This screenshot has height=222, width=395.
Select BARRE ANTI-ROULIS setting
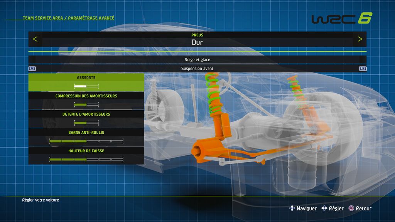pyautogui.click(x=86, y=138)
